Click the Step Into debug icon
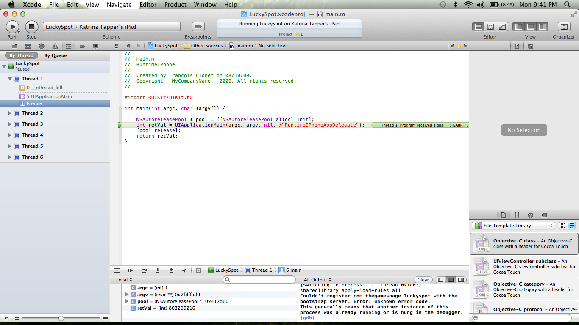Image resolution: width=579 pixels, height=325 pixels. [158, 270]
